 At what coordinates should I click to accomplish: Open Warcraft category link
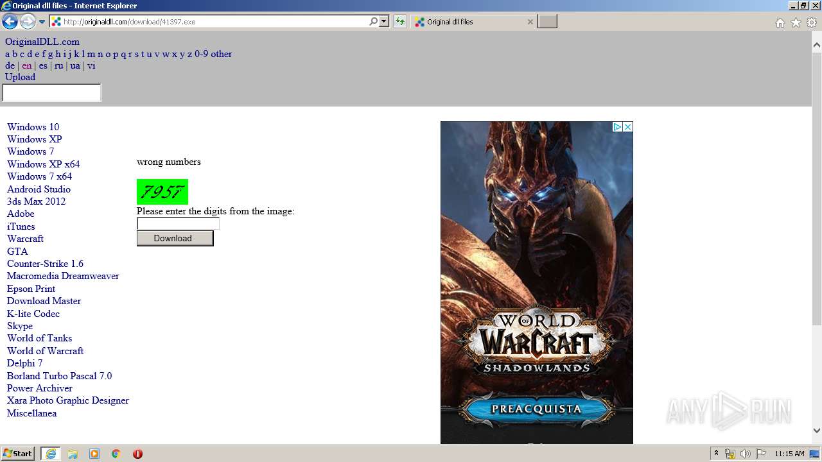tap(25, 239)
